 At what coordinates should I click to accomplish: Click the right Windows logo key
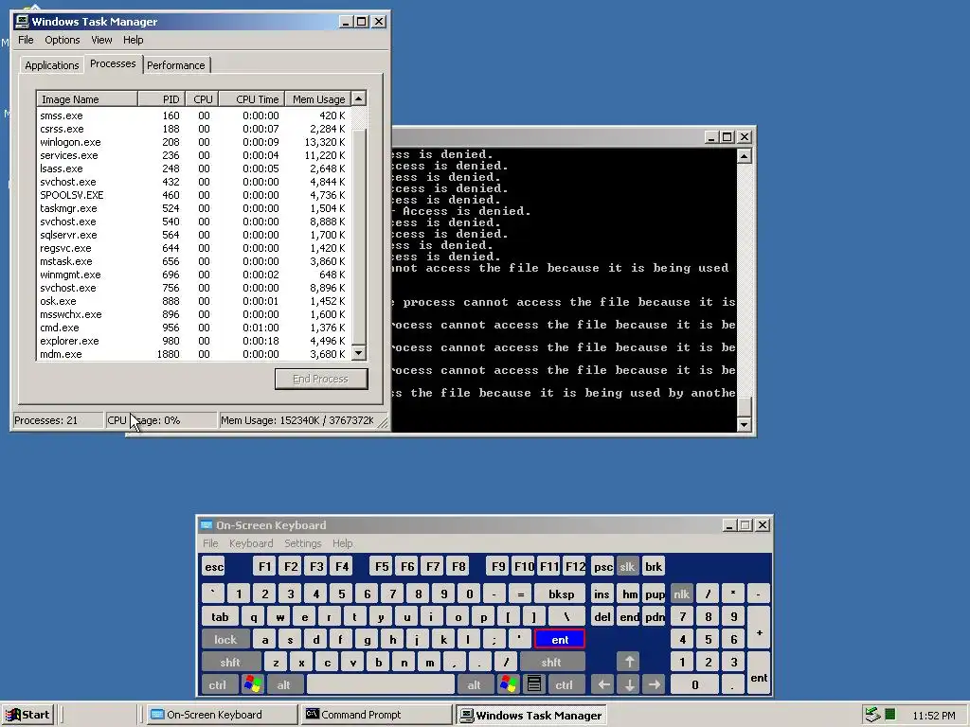(509, 685)
